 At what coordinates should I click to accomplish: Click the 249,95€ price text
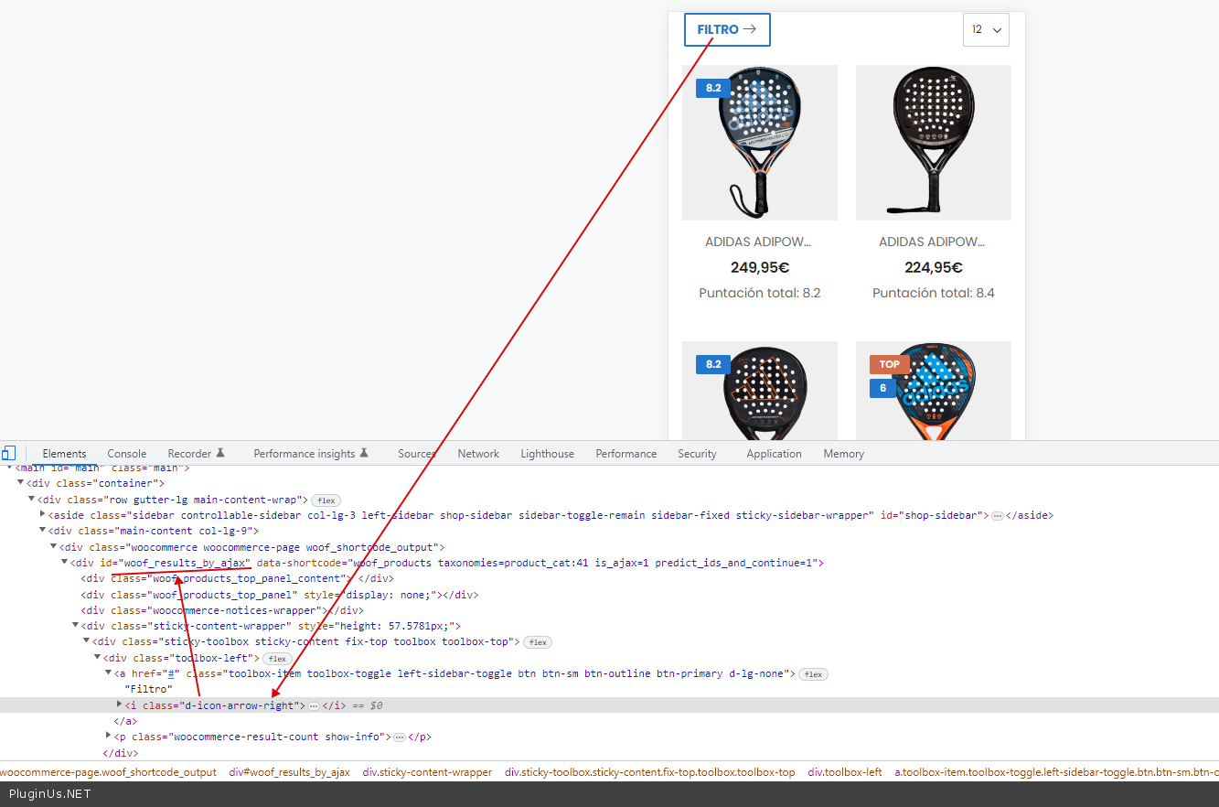(760, 267)
